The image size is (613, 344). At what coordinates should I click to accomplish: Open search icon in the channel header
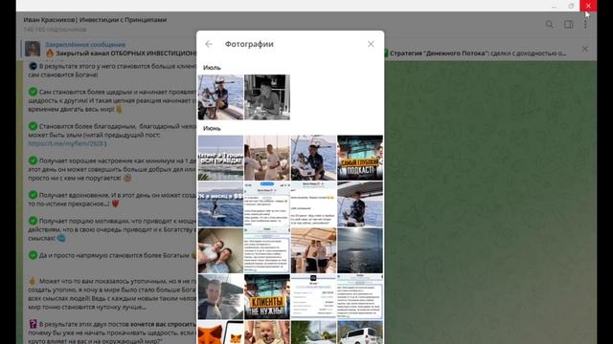pyautogui.click(x=549, y=25)
